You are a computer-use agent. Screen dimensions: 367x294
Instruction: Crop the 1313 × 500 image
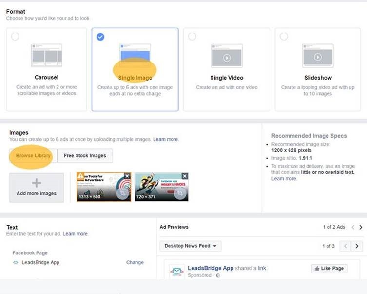tap(123, 194)
